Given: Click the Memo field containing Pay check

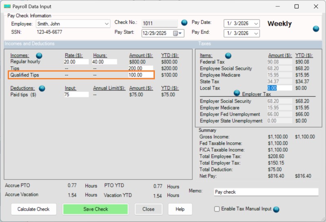Looking at the screenshot, I should pos(266,192).
